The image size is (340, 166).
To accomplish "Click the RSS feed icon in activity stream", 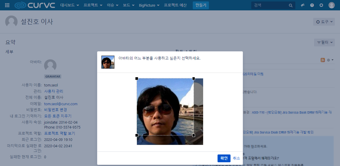I will (323, 60).
